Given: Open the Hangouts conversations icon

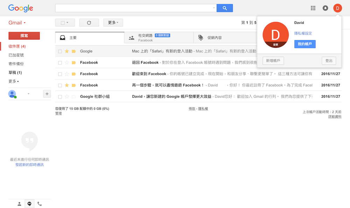Looking at the screenshot, I should [x=29, y=204].
